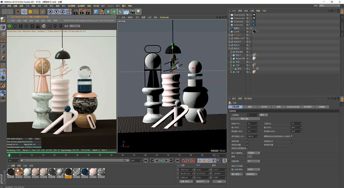Toggle Use Deformers checkbox

pos(291,145)
